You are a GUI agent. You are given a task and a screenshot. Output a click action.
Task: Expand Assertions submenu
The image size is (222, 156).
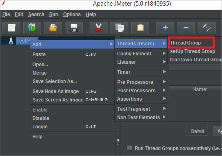pos(142,99)
